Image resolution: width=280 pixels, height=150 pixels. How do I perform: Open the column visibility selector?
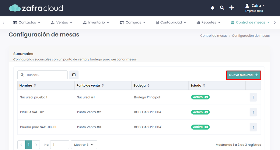click(x=74, y=75)
